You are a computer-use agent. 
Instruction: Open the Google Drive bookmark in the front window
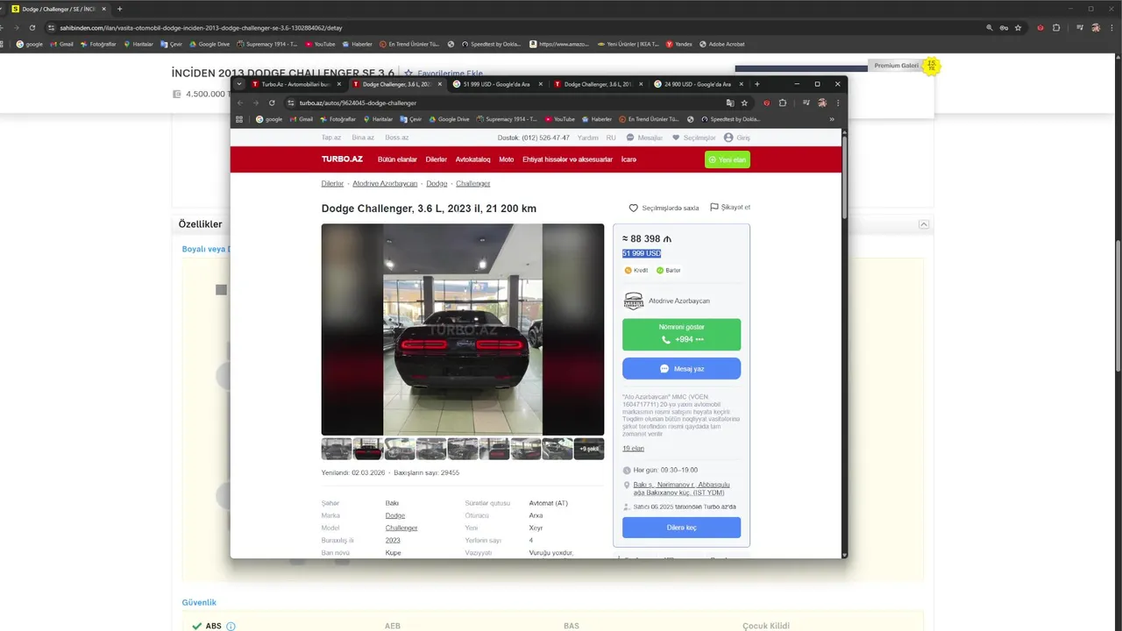(449, 119)
